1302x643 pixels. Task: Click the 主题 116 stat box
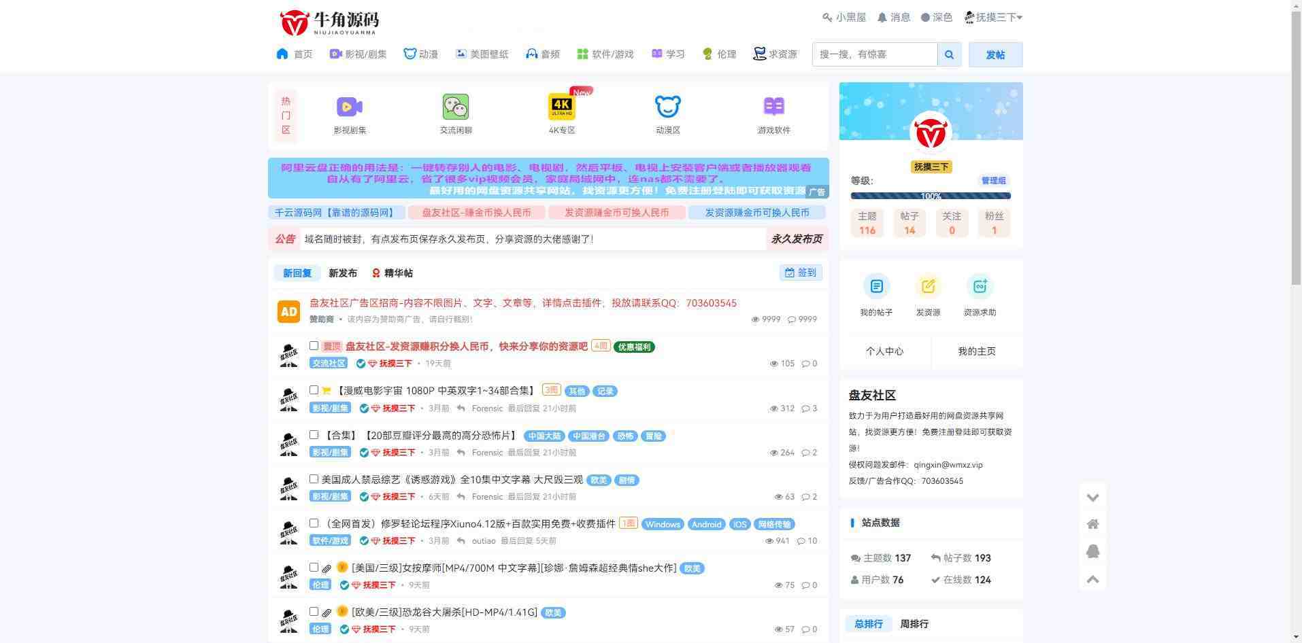(867, 223)
